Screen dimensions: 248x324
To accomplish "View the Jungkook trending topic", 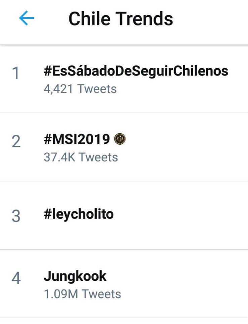I will 75,276.
